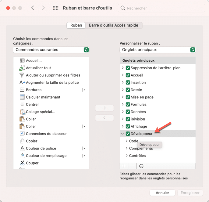Expand the Affichage chevron
Screen dimensions: 209x202
pyautogui.click(x=123, y=126)
